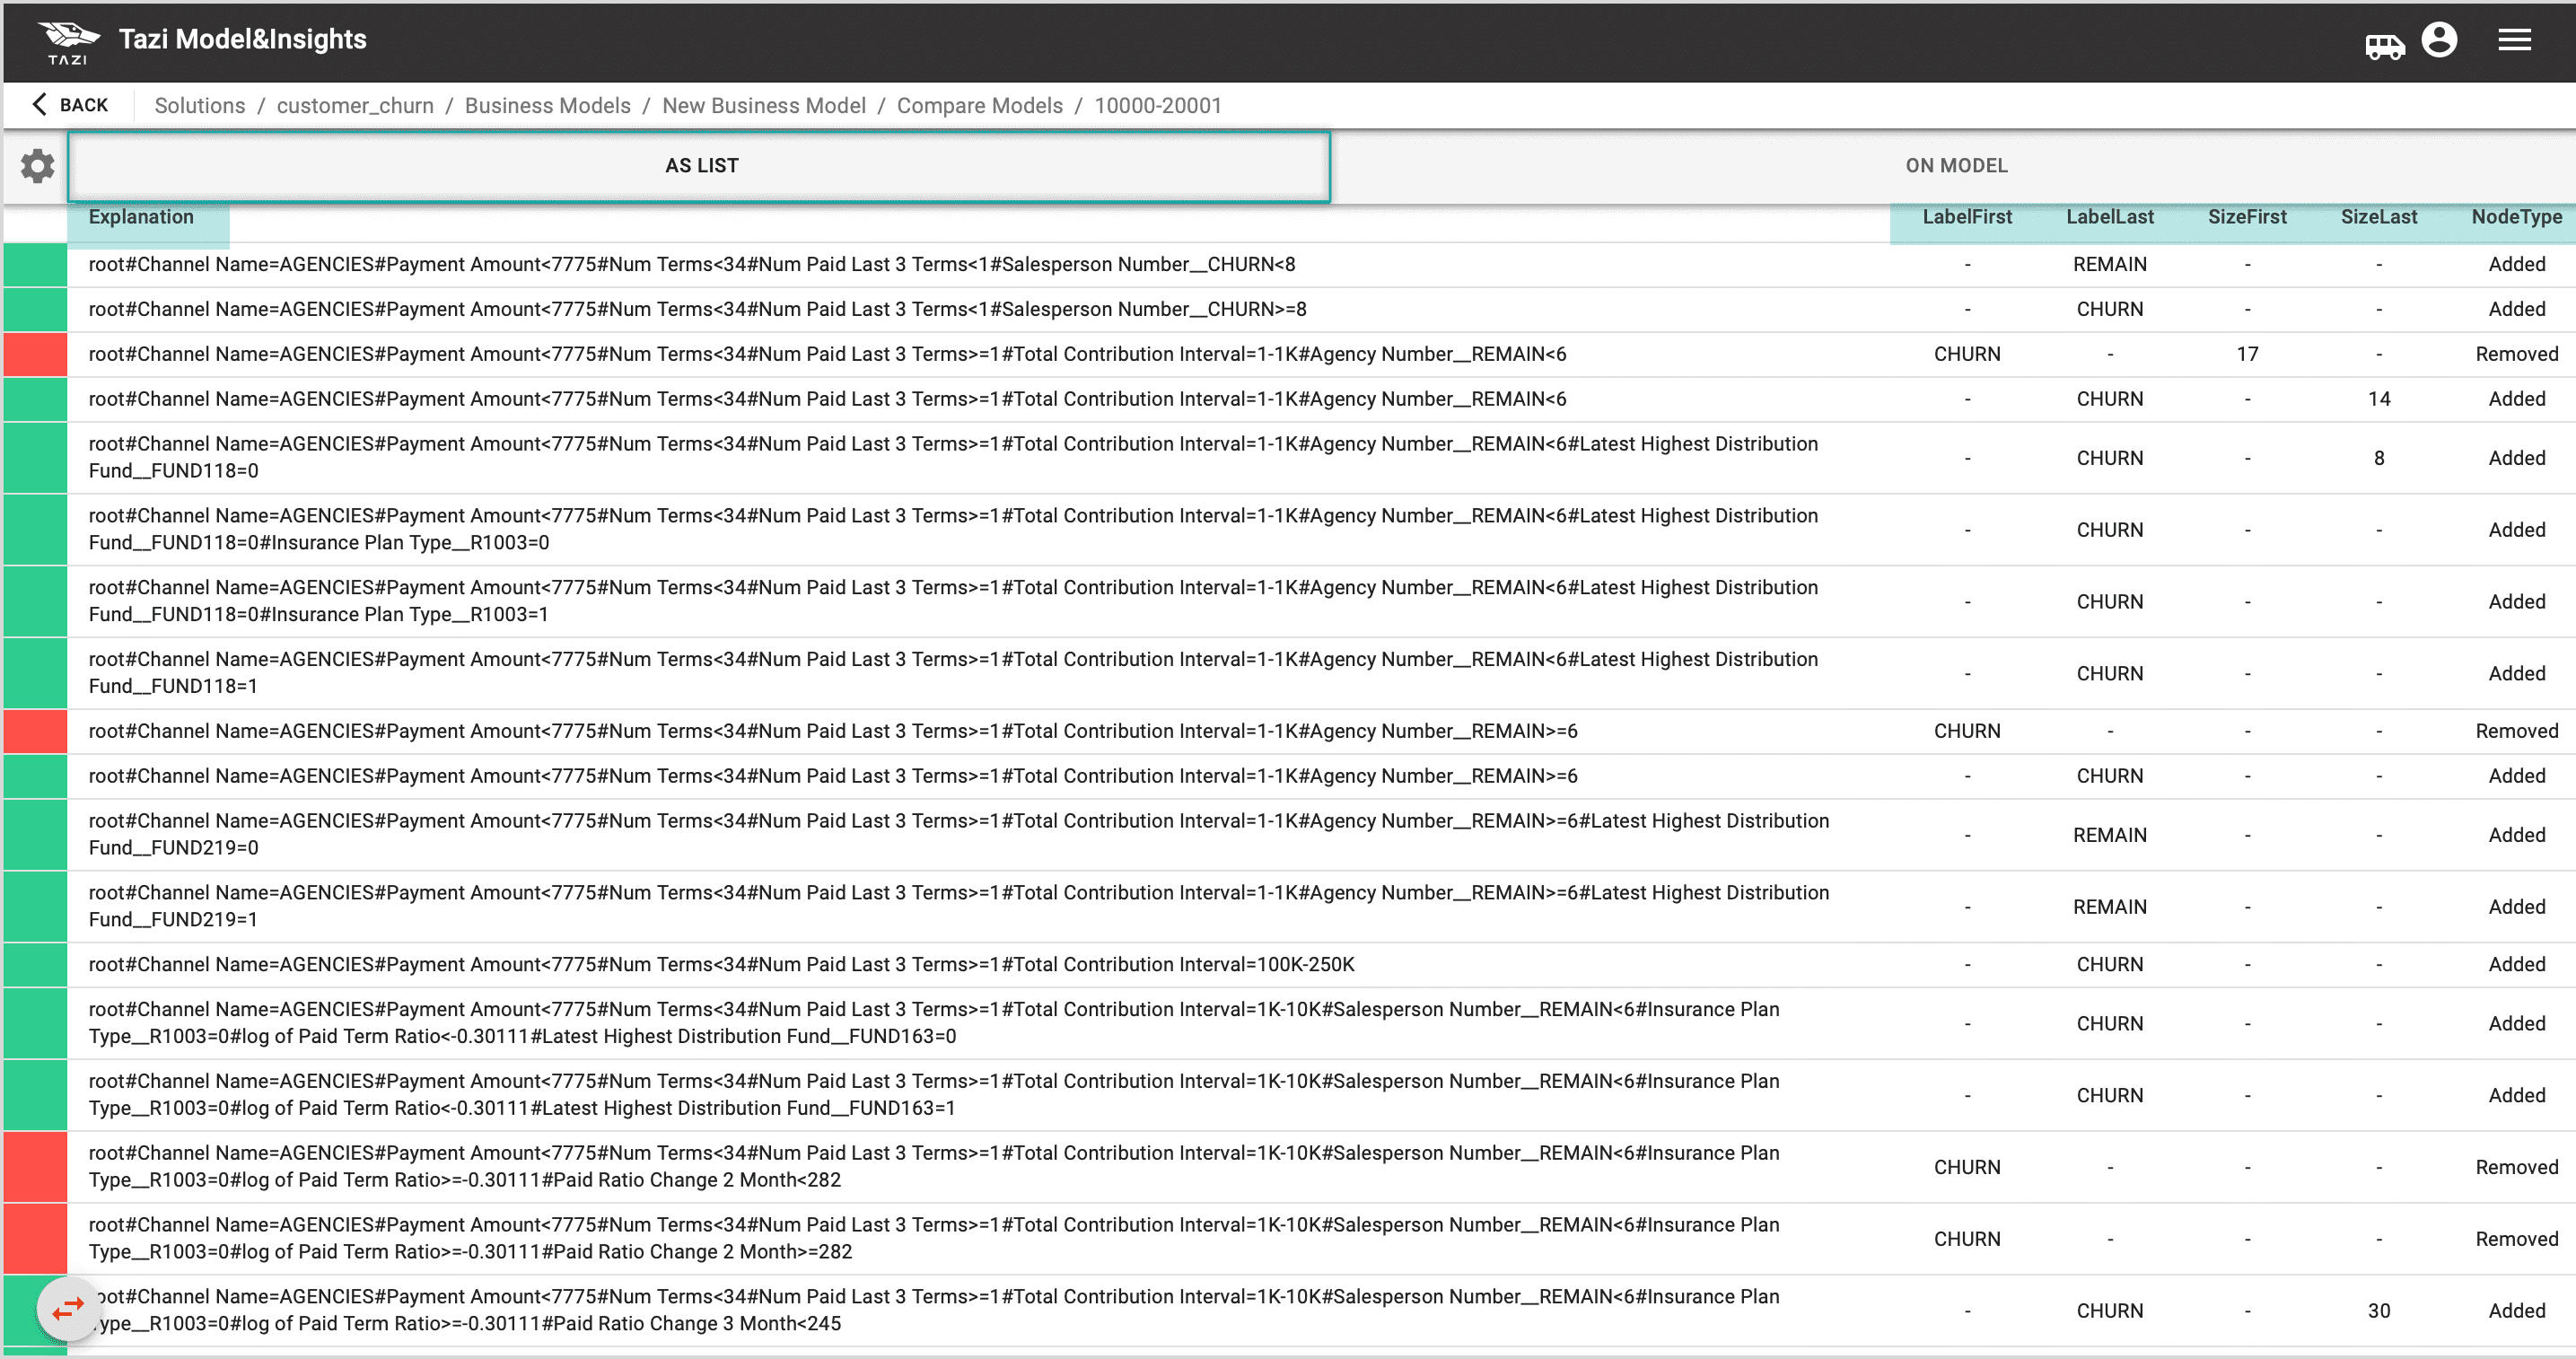Screen dimensions: 2576x1359
Task: Select row ending Distribution Fund__FUND219=0
Action: 1288,835
